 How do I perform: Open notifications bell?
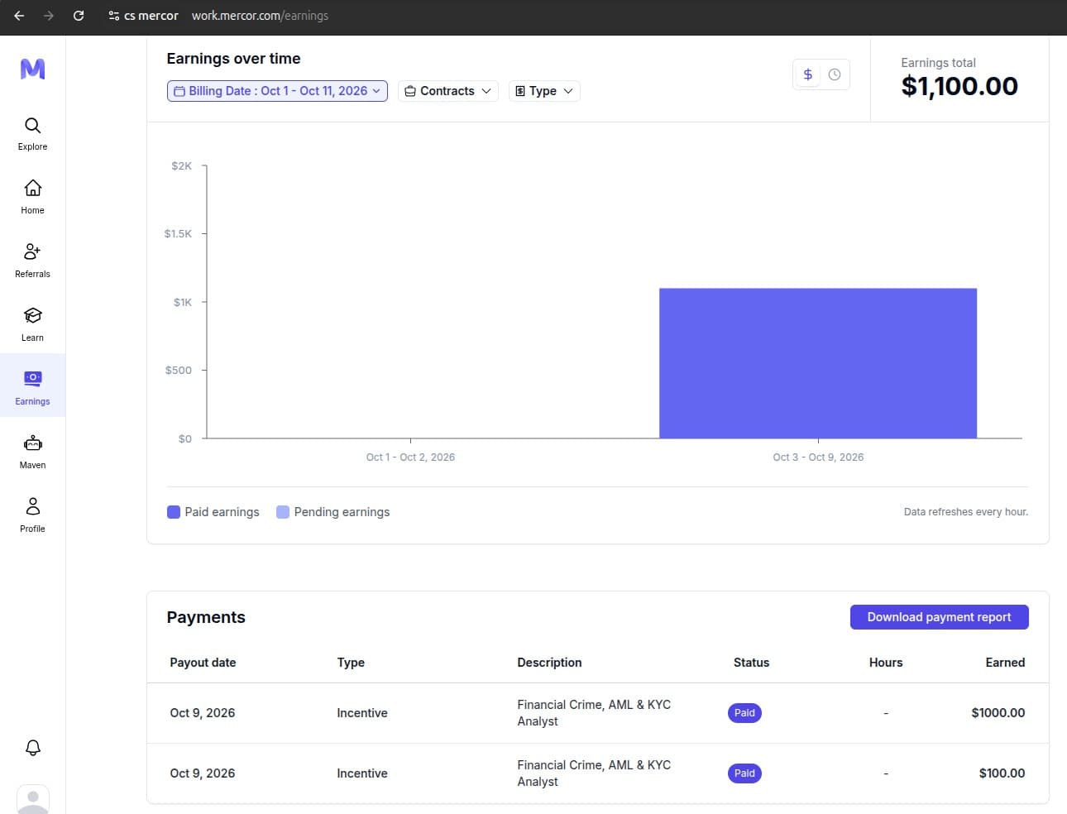coord(33,748)
